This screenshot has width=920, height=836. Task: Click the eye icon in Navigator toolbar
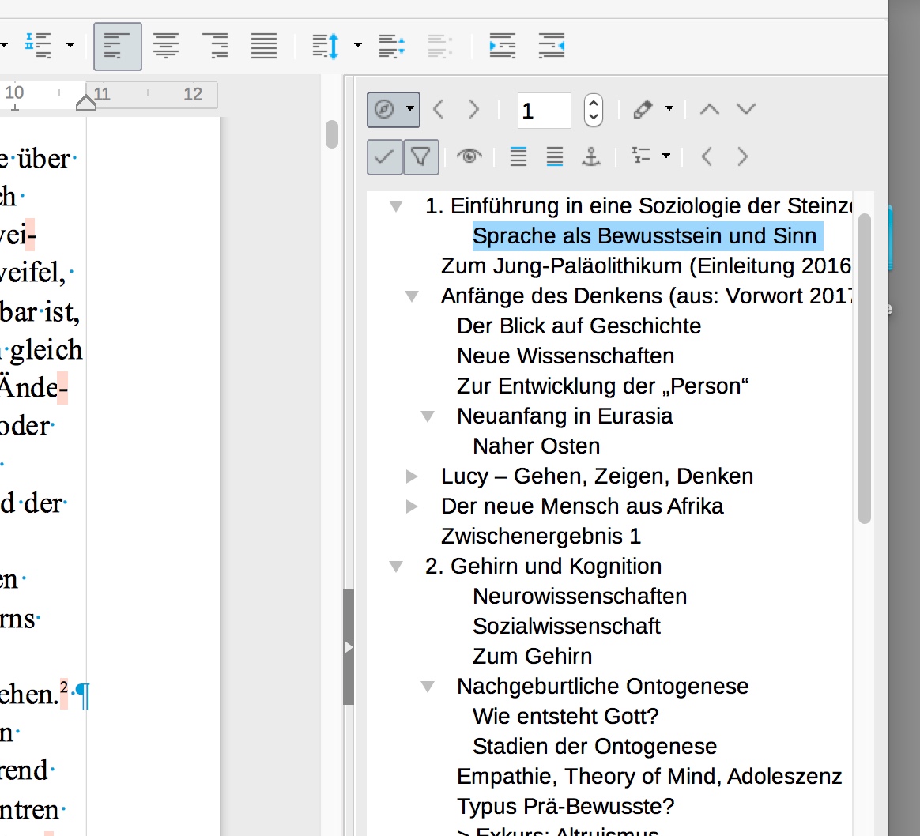tap(469, 156)
